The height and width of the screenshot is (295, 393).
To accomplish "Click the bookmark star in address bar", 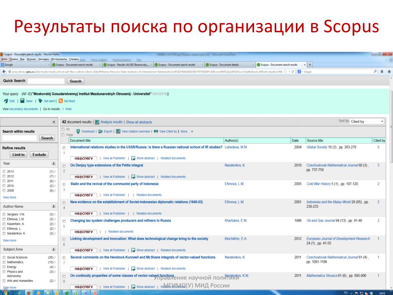I will click(285, 72).
